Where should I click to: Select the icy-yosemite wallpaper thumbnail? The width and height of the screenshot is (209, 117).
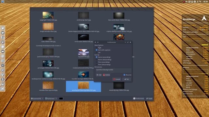[x=84, y=52]
